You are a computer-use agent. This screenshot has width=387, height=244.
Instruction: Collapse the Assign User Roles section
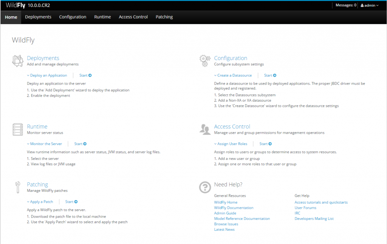coord(231,144)
